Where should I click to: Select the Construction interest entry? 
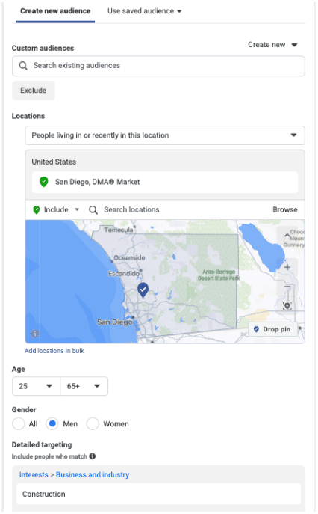tap(158, 494)
